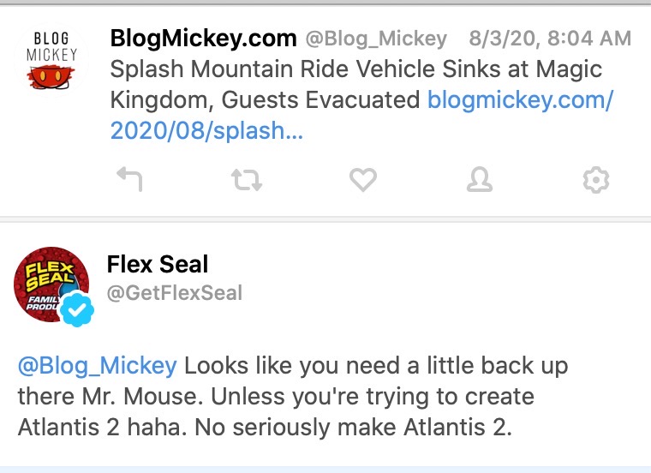Select Flex Seal reply about Atlantis 2
Image resolution: width=651 pixels, height=473 pixels.
(x=293, y=397)
